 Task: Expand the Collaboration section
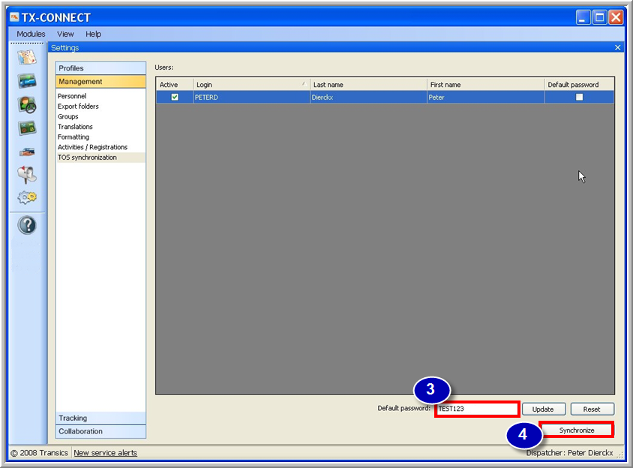coord(100,431)
